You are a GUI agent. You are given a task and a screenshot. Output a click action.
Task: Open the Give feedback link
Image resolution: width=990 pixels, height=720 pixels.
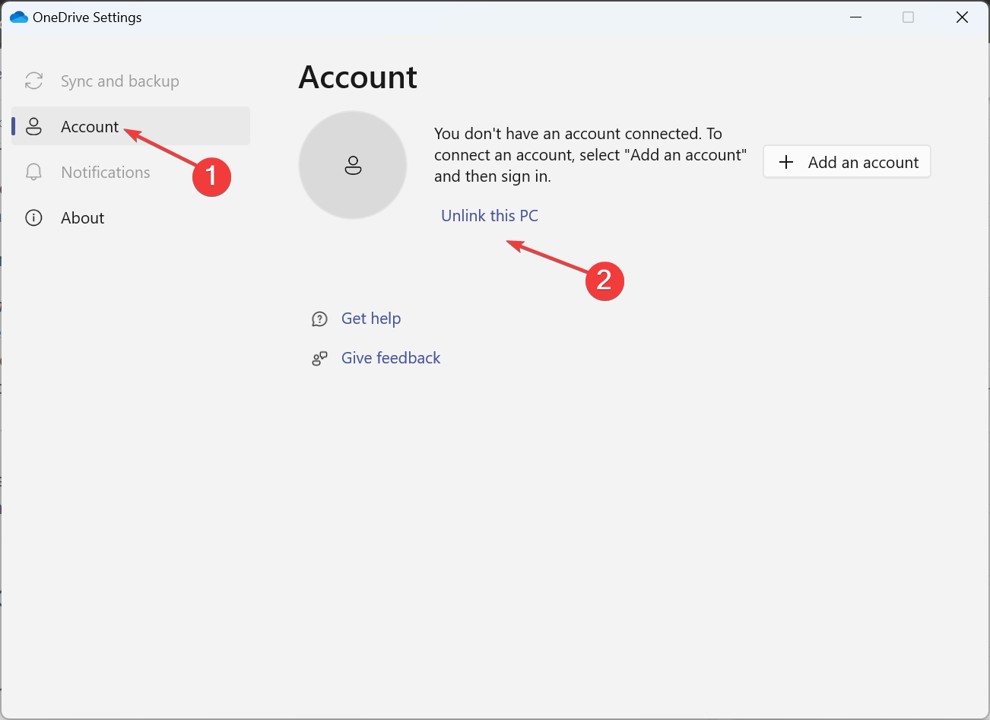click(391, 358)
